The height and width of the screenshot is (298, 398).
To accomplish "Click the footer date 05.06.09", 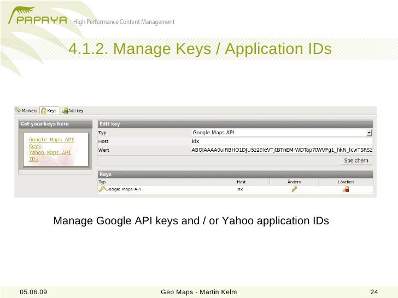I will tap(33, 292).
